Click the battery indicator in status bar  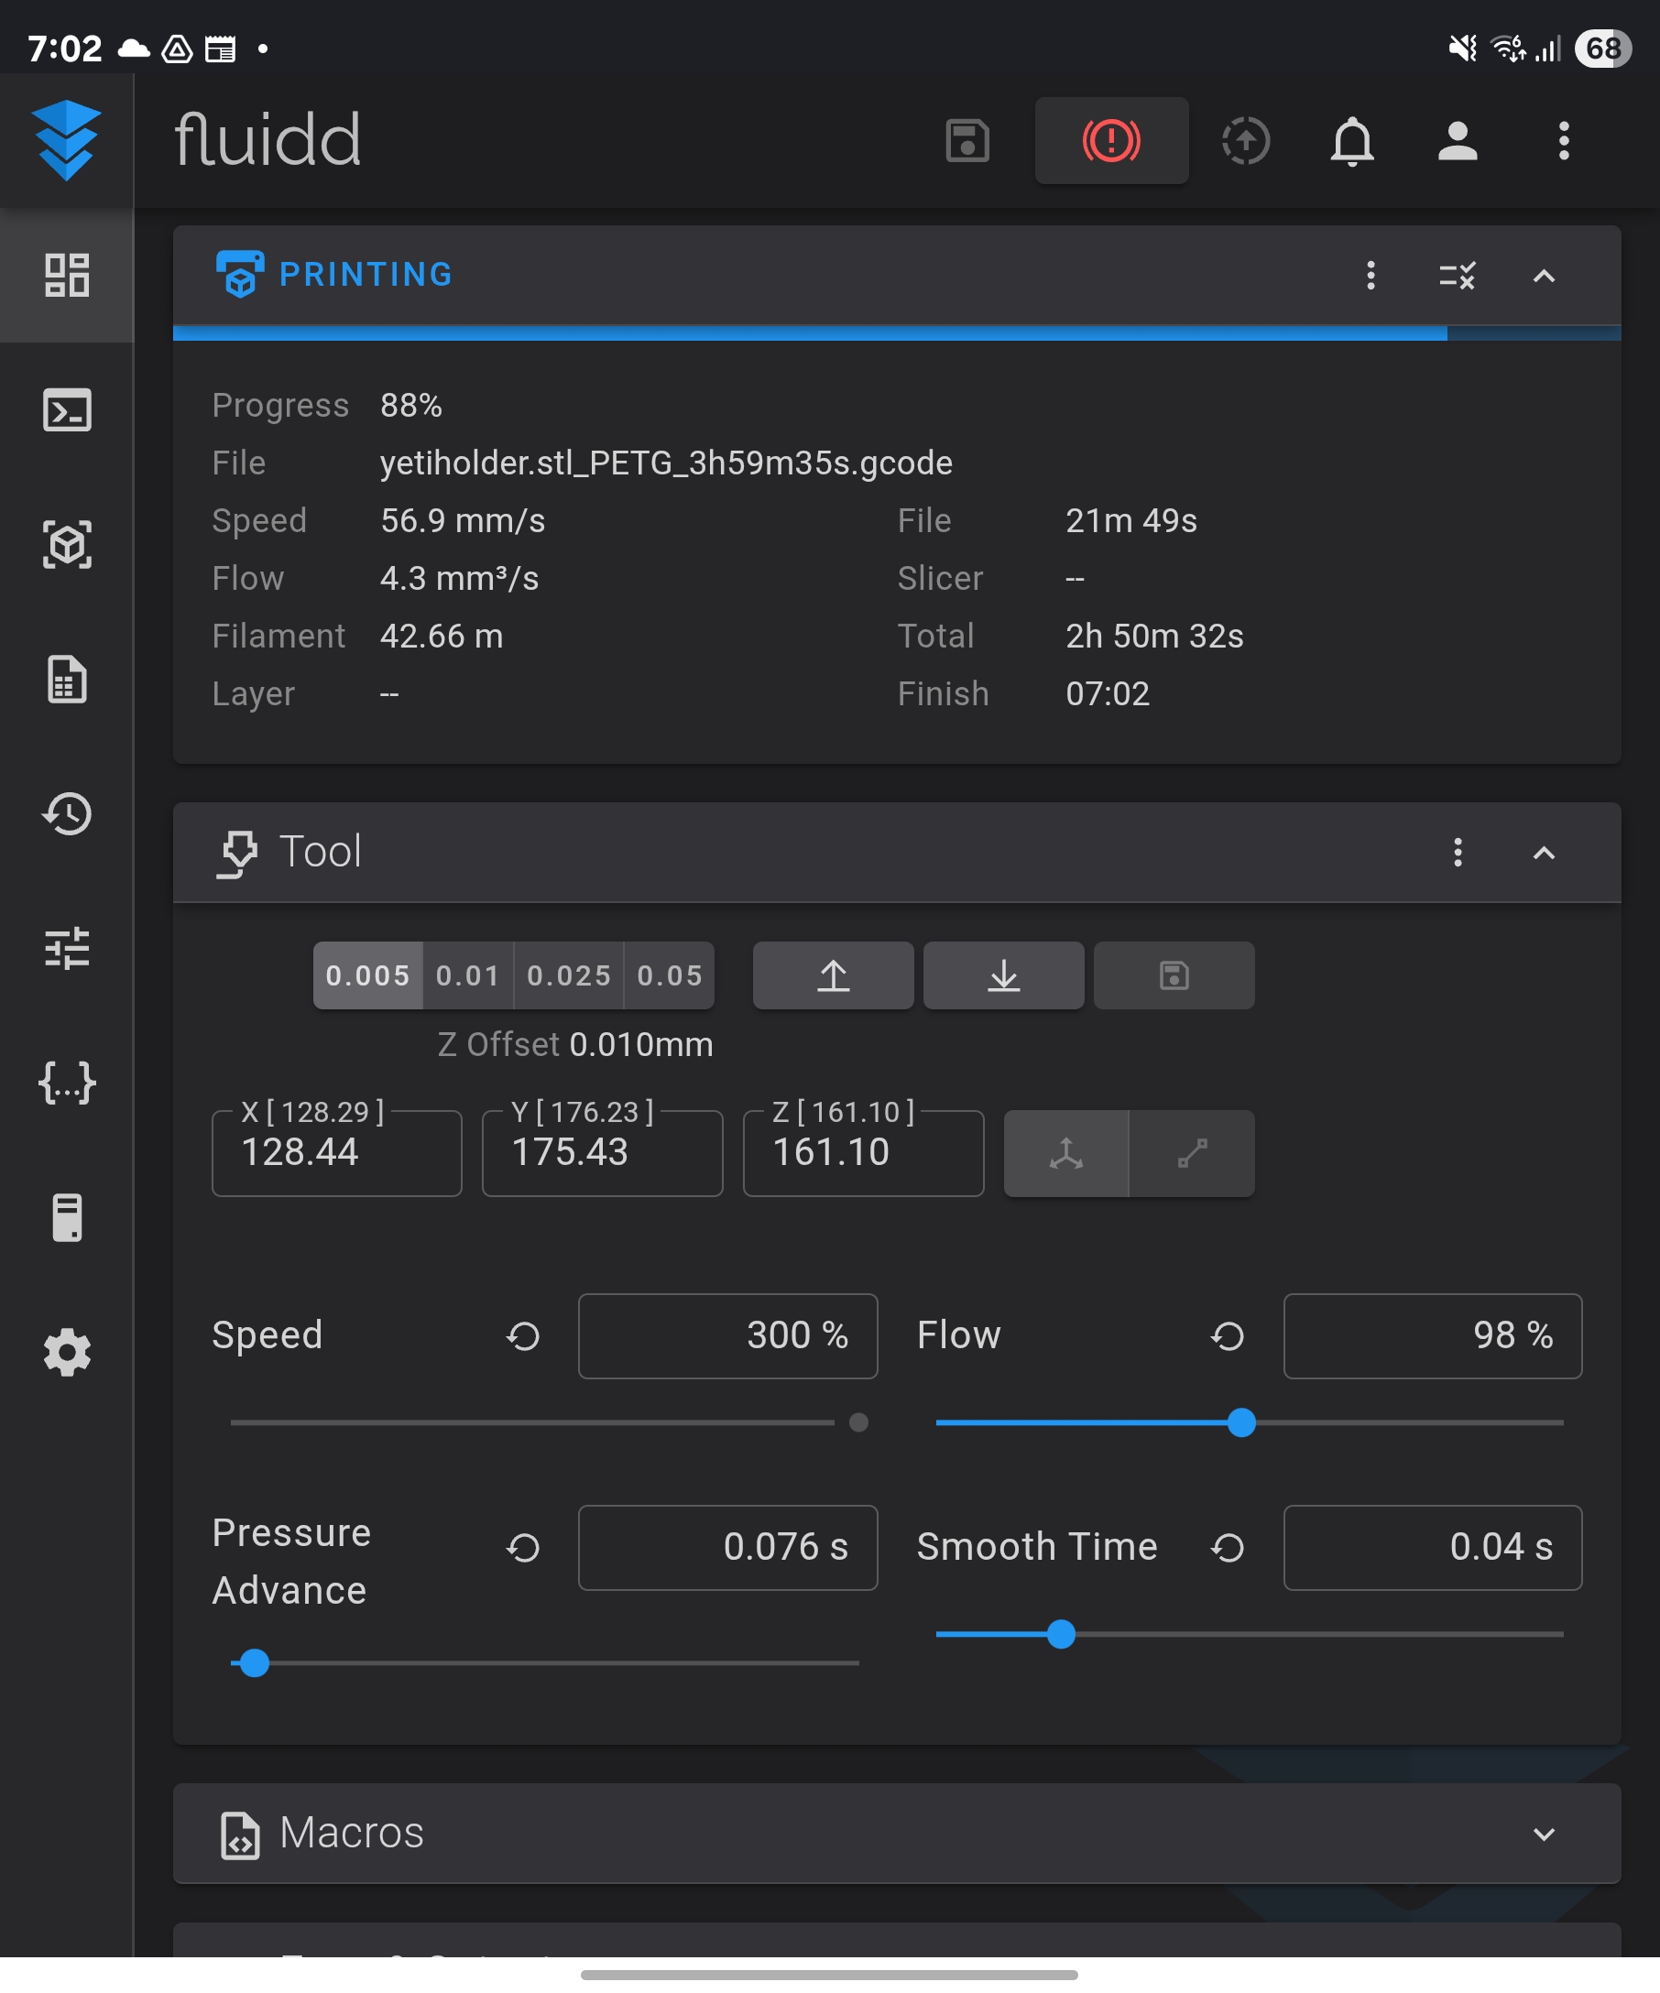click(x=1602, y=49)
